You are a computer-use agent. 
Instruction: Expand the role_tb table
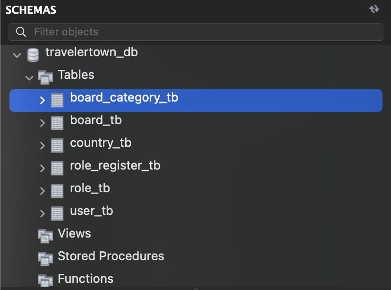tap(42, 191)
